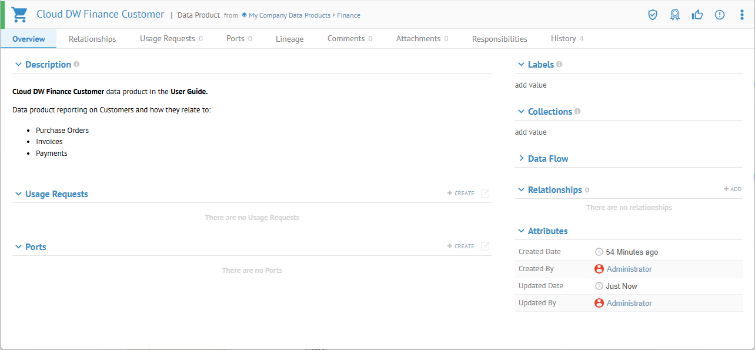Image resolution: width=755 pixels, height=350 pixels.
Task: Open the three-dot more actions menu
Action: click(741, 15)
